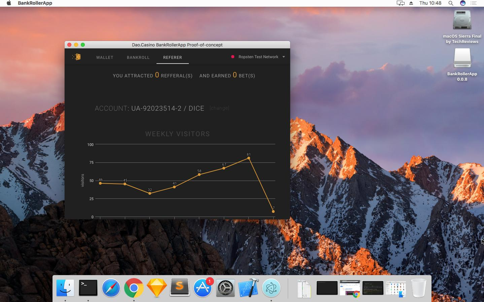Expand the Ropsten Test Network dropdown

pyautogui.click(x=258, y=57)
